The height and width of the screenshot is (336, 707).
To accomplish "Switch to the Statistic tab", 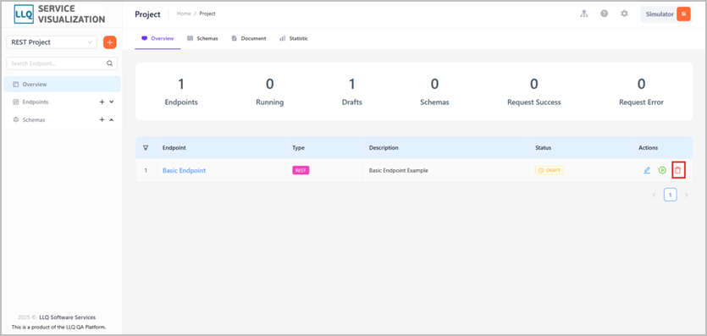I will tap(294, 39).
